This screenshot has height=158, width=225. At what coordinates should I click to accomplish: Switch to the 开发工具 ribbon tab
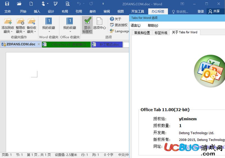pyautogui.click(x=138, y=11)
